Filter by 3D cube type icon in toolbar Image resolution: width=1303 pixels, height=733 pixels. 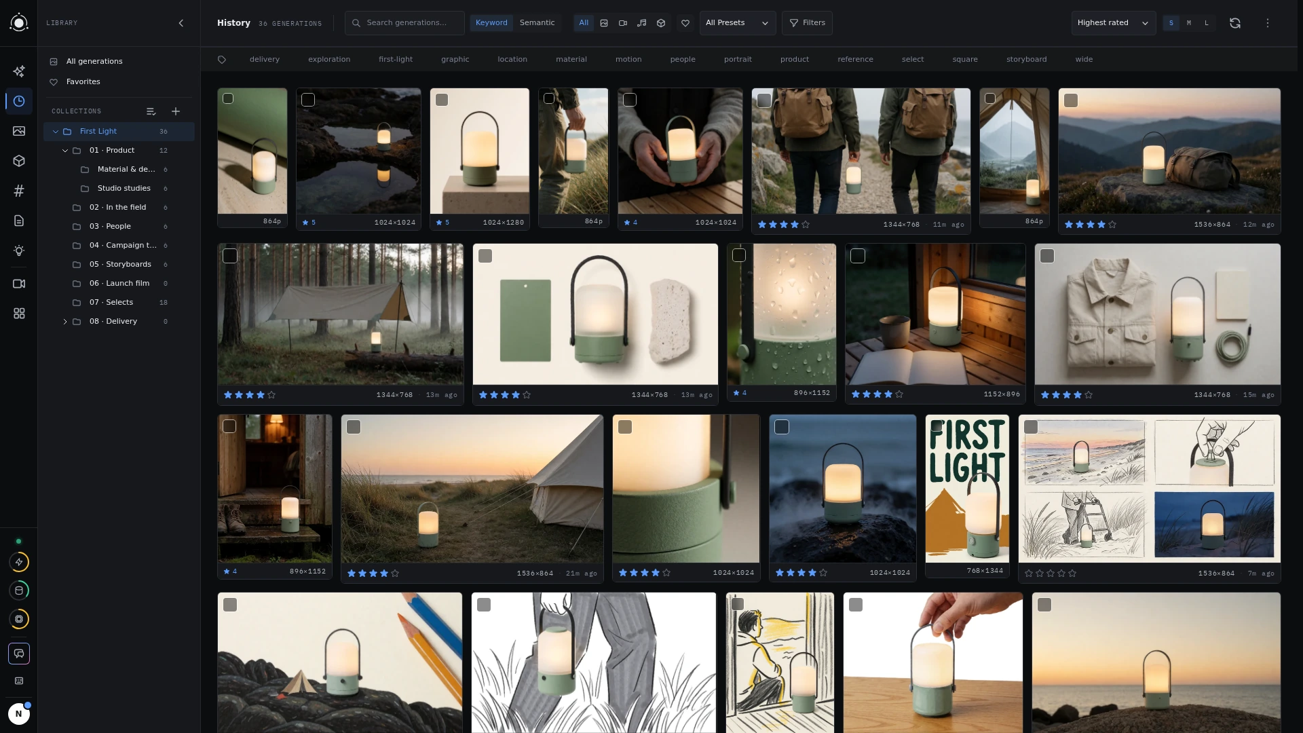pos(661,23)
